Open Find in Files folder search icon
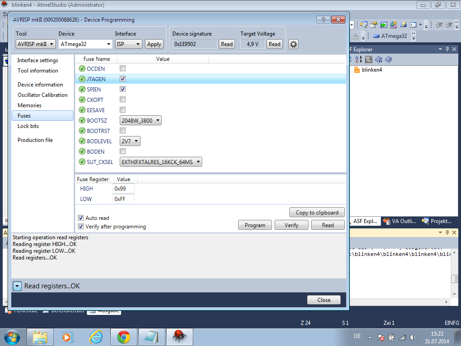The width and height of the screenshot is (461, 346). tap(364, 25)
